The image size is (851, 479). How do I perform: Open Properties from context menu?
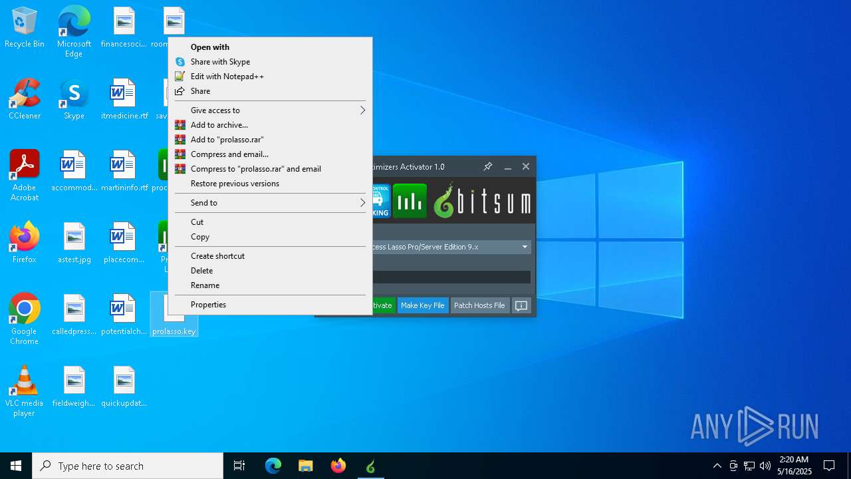pyautogui.click(x=270, y=305)
